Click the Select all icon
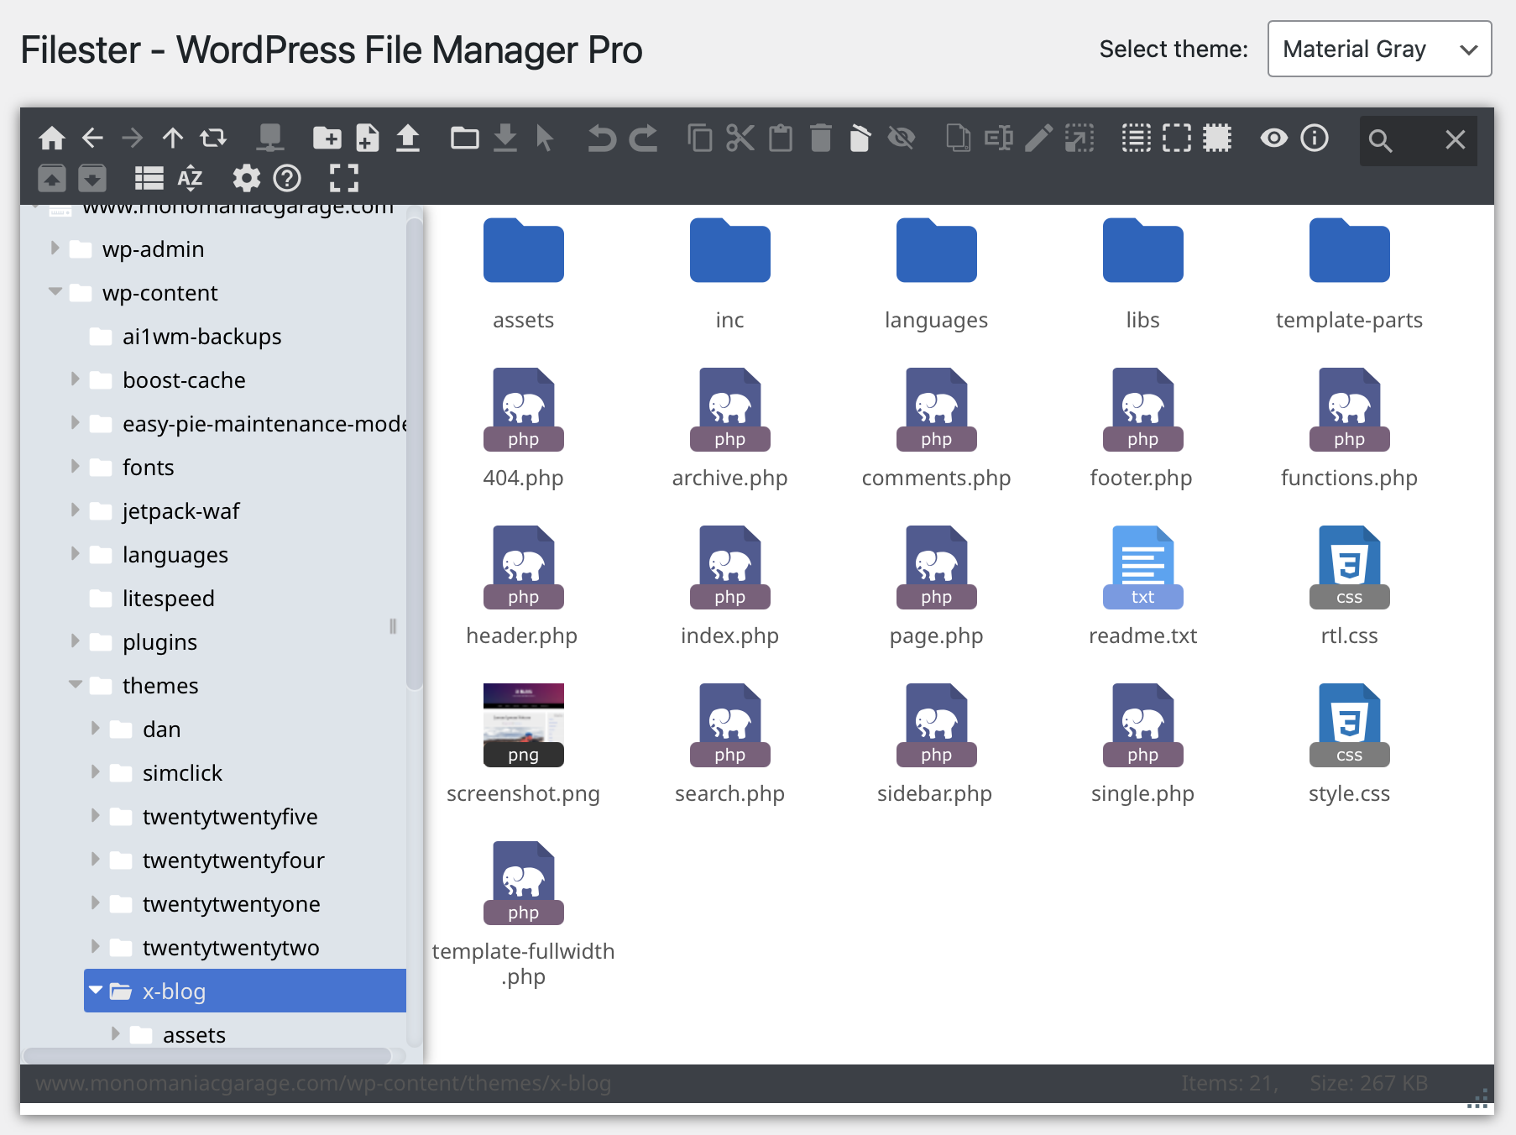 click(x=1136, y=138)
